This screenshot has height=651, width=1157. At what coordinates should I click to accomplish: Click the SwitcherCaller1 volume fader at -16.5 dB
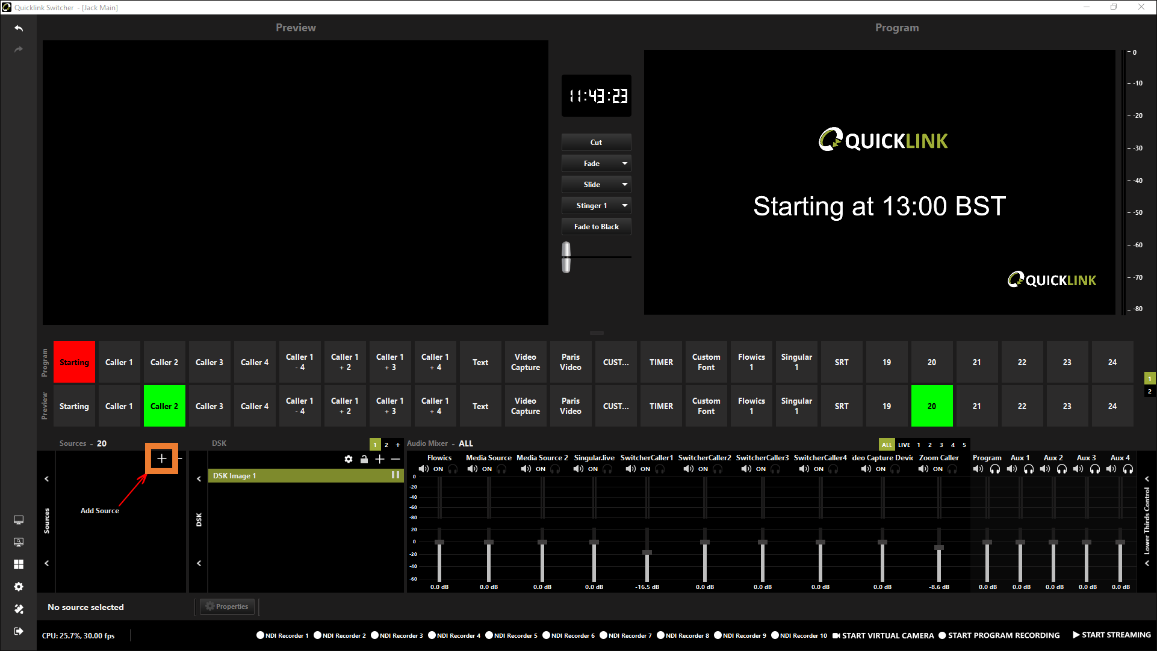[x=647, y=552]
